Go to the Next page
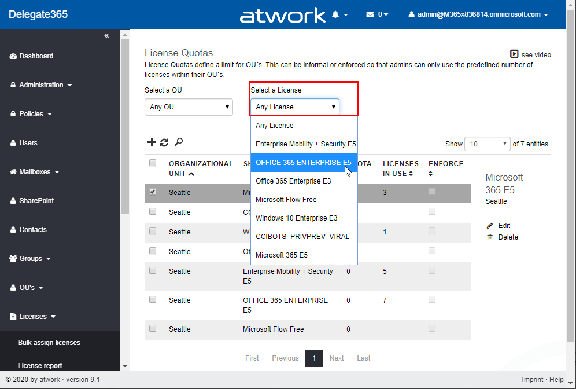 click(337, 358)
